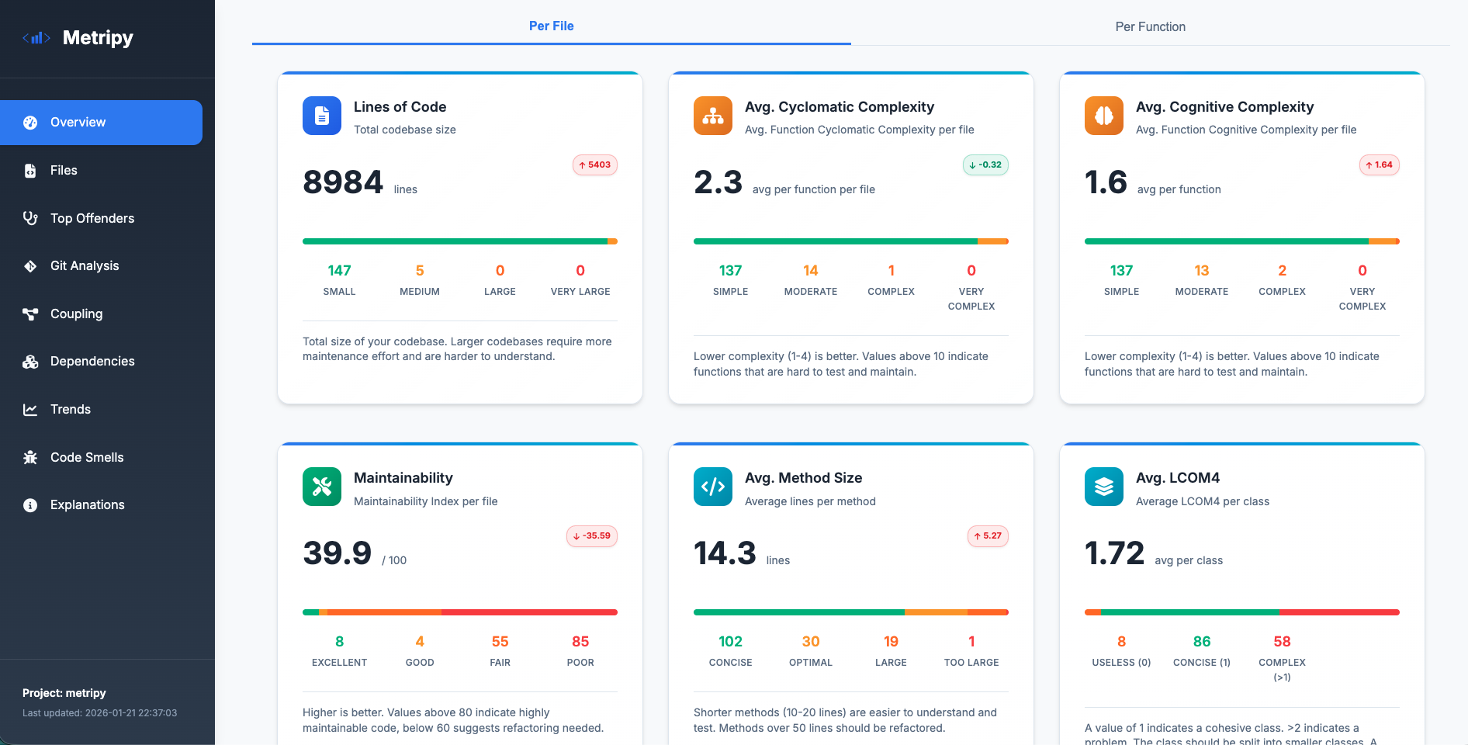Open the Files page in sidebar
Screen dimensions: 1468x745
coord(64,171)
